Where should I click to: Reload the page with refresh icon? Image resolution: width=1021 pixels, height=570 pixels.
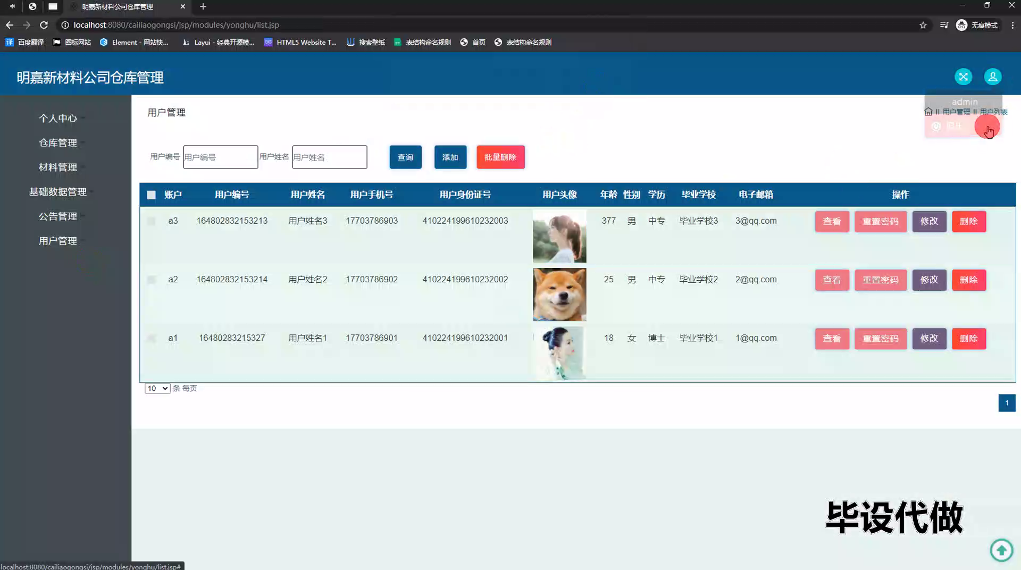(x=44, y=25)
